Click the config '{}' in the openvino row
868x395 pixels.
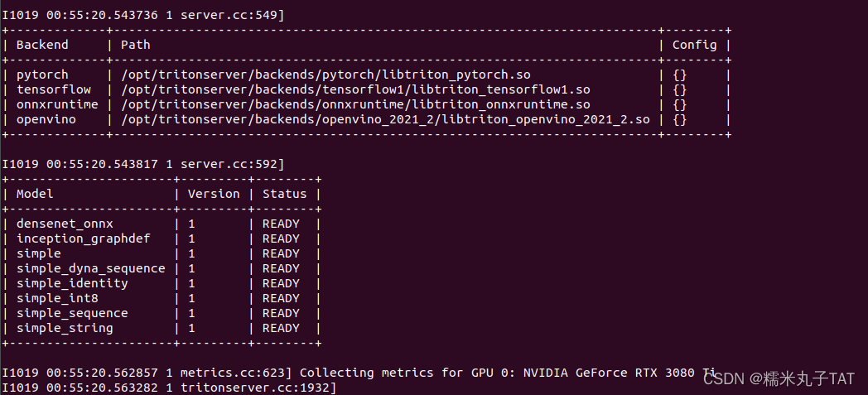[x=680, y=119]
